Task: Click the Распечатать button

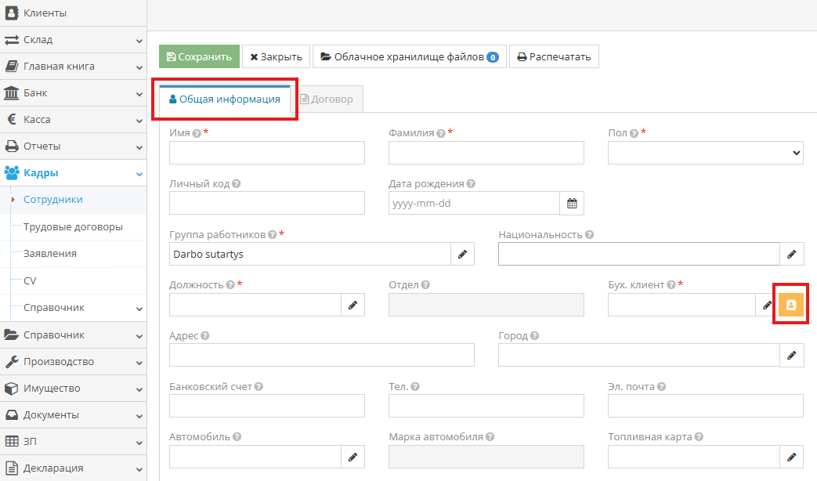Action: (x=554, y=56)
